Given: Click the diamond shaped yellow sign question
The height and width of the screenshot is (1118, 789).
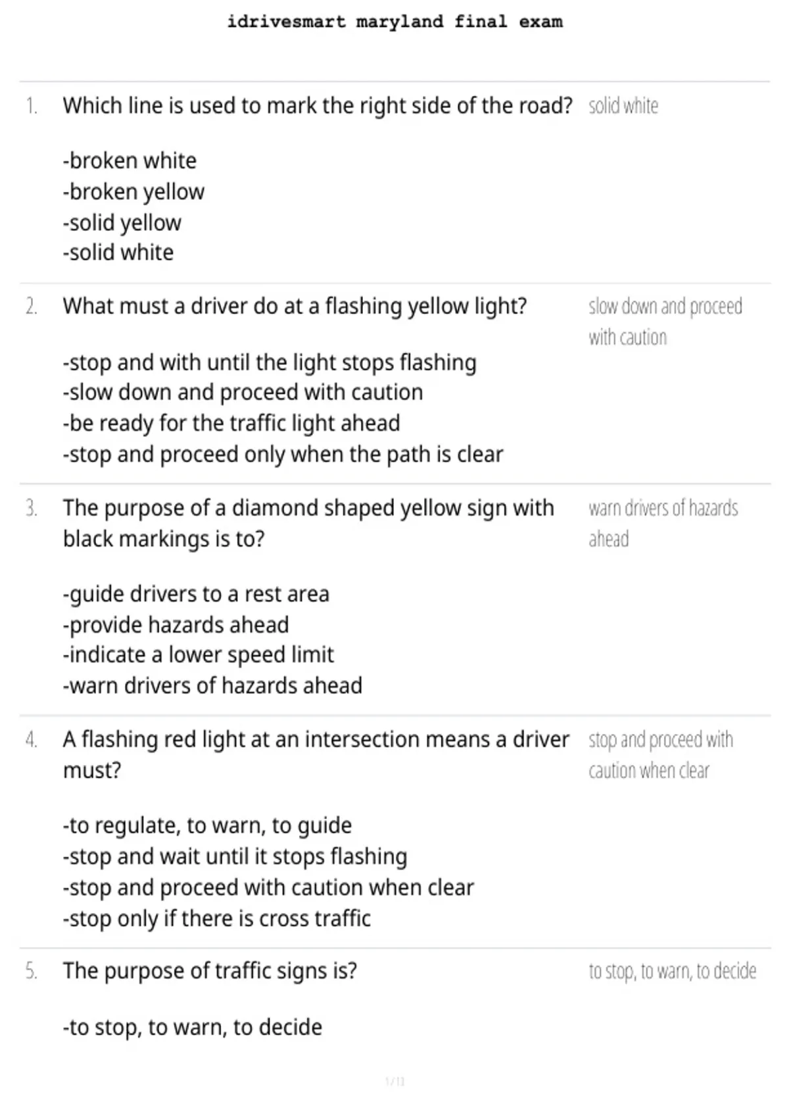Looking at the screenshot, I should (308, 523).
